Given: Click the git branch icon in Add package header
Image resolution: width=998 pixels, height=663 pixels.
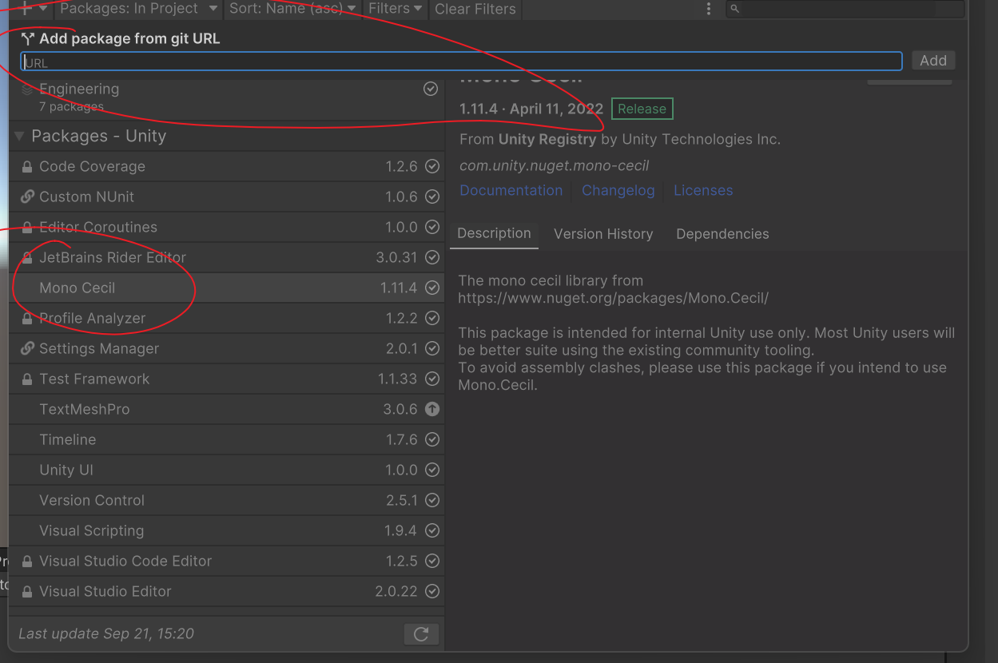Looking at the screenshot, I should point(28,38).
